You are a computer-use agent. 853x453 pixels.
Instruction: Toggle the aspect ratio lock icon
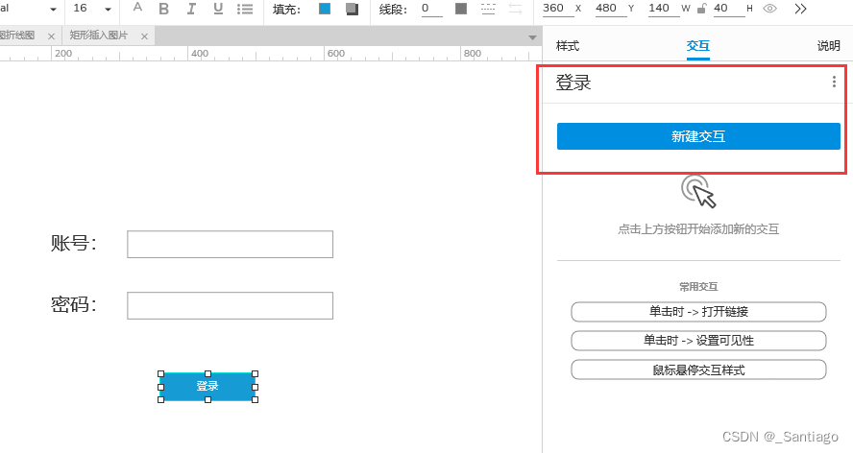pos(702,8)
